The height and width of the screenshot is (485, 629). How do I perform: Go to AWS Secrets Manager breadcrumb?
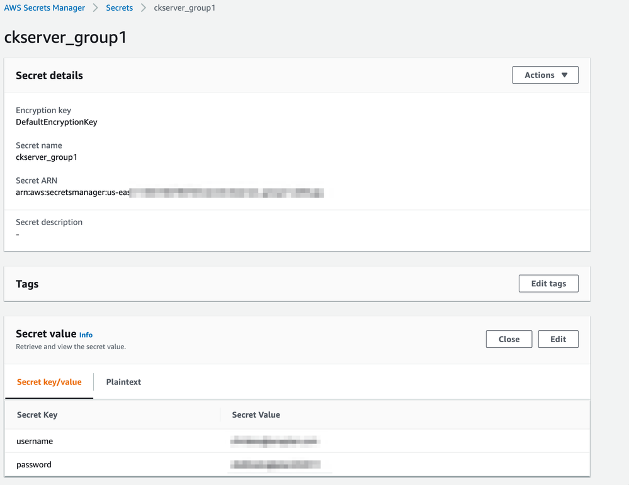(x=45, y=8)
